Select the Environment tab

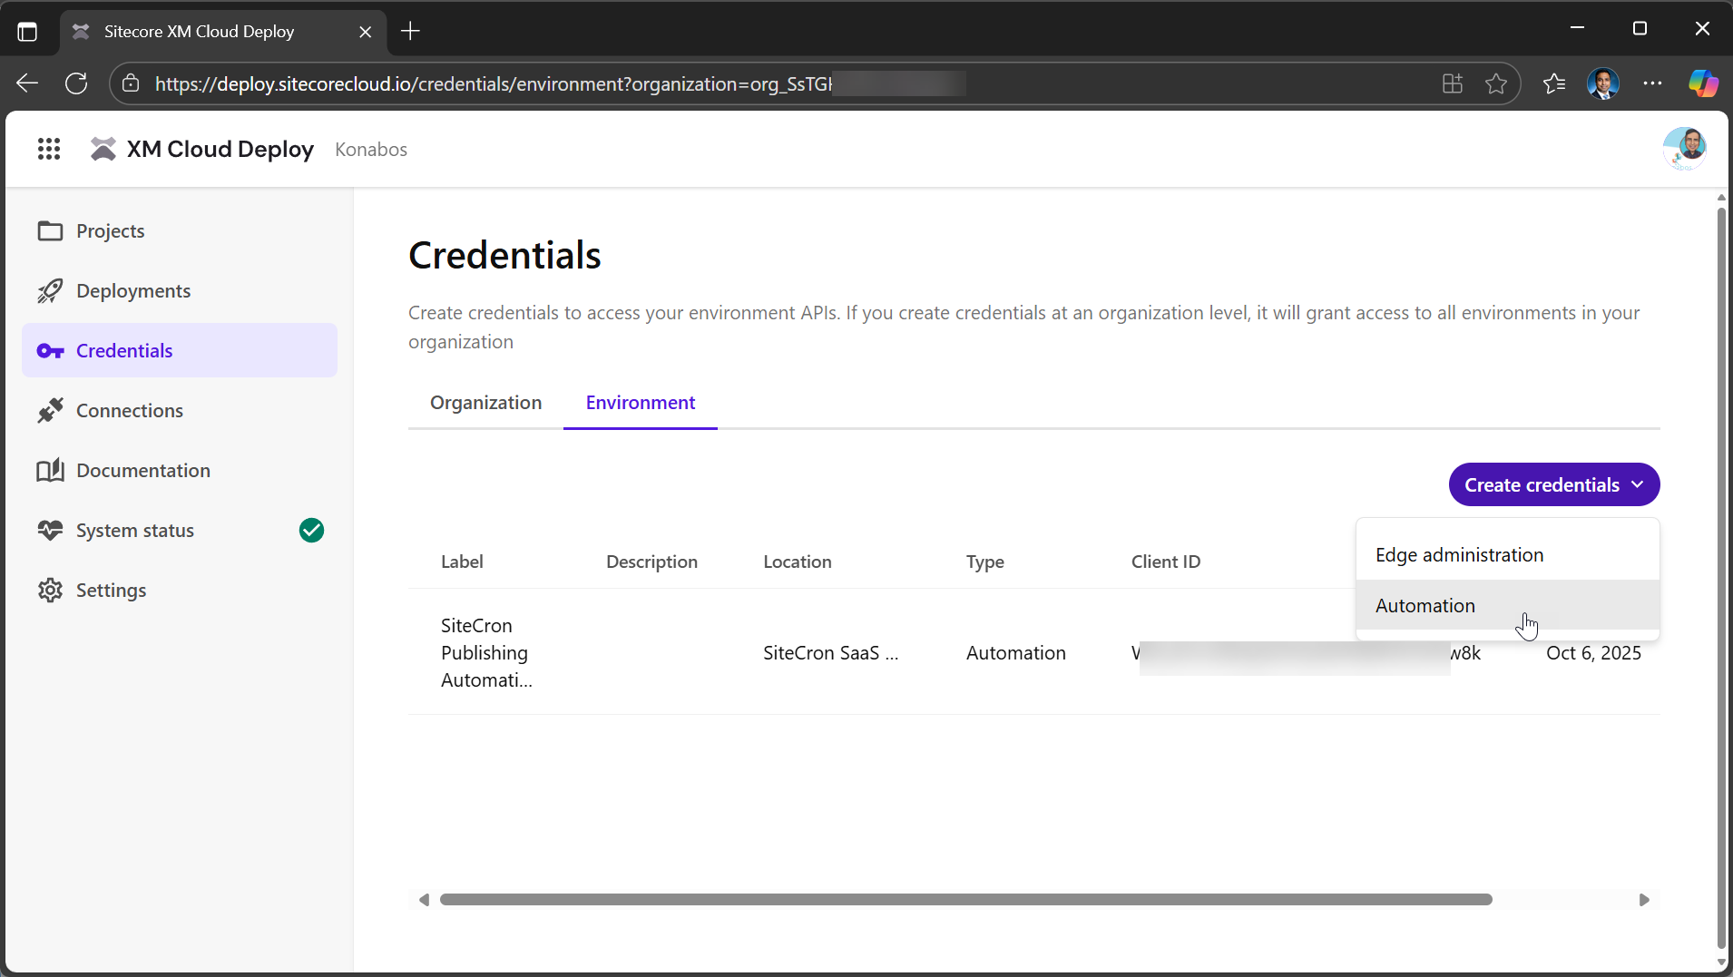pos(640,403)
